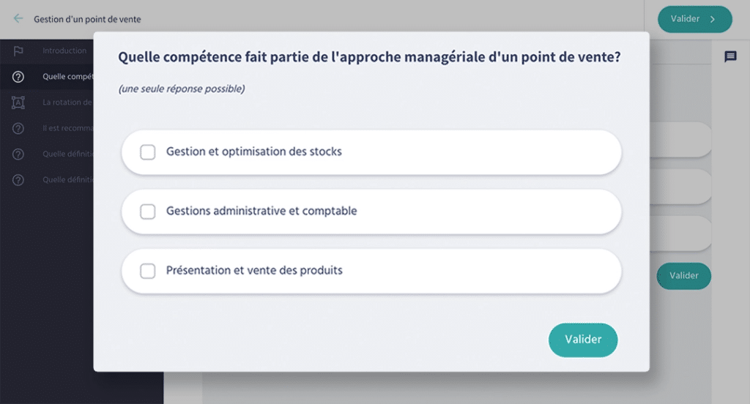The image size is (750, 404).
Task: Click the chevron on top Valider button
Action: tap(712, 19)
